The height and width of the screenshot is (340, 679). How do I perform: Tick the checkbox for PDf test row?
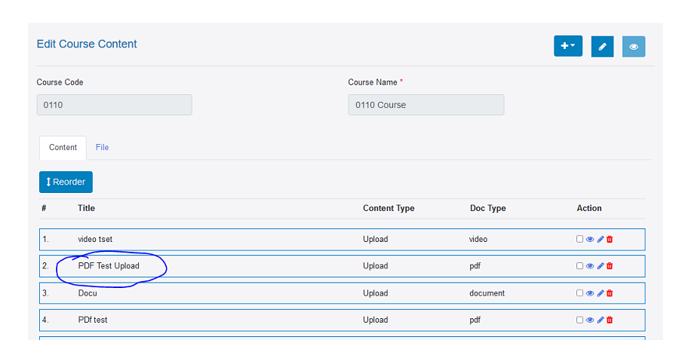579,320
